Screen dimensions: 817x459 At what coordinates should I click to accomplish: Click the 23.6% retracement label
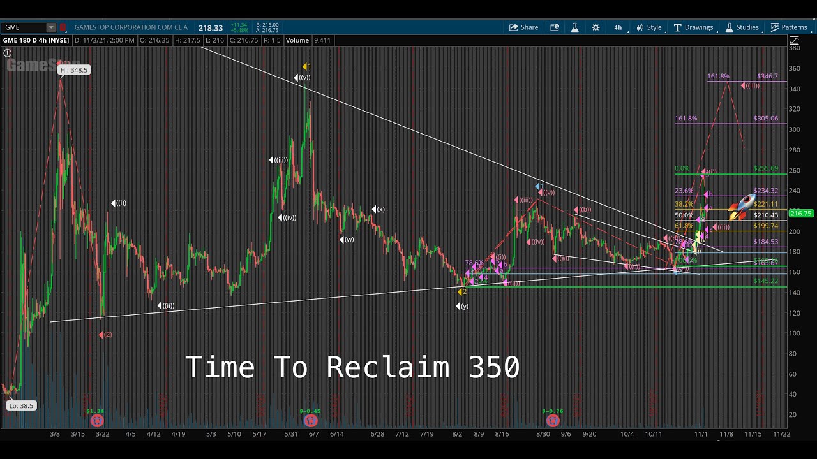click(684, 191)
